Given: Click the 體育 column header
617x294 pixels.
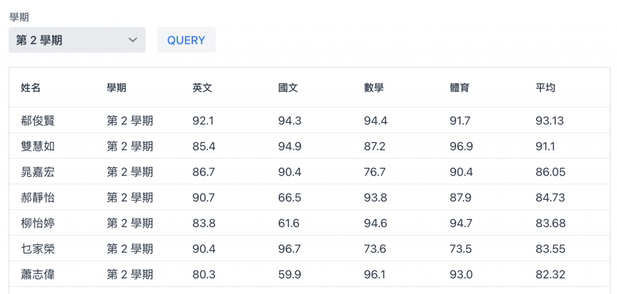Looking at the screenshot, I should point(460,88).
